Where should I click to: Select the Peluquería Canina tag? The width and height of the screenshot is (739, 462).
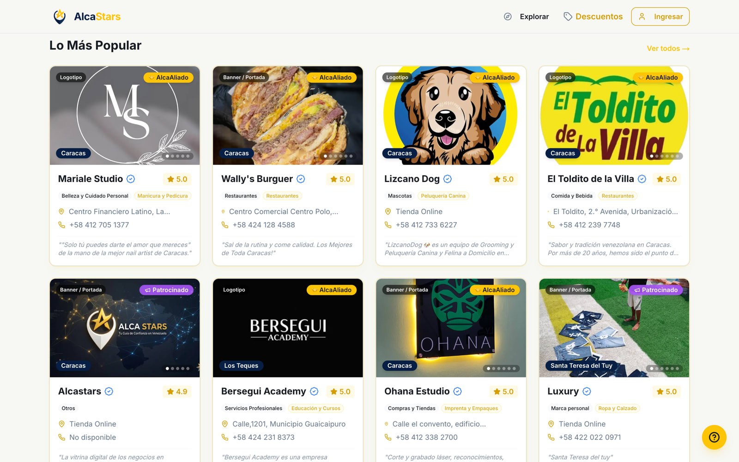click(x=443, y=196)
